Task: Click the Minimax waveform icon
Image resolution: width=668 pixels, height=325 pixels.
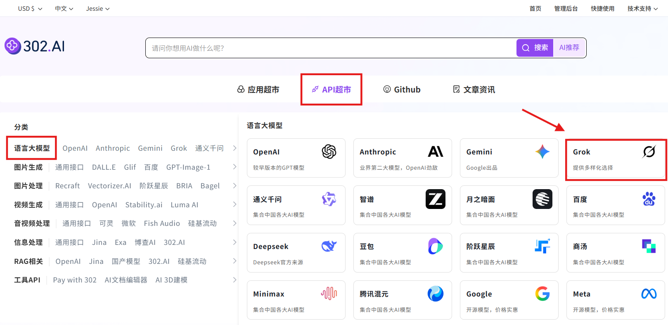Action: 329,294
